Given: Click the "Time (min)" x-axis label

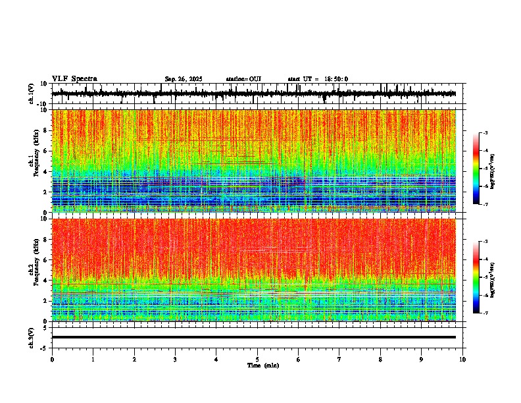Looking at the screenshot, I should 263,365.
